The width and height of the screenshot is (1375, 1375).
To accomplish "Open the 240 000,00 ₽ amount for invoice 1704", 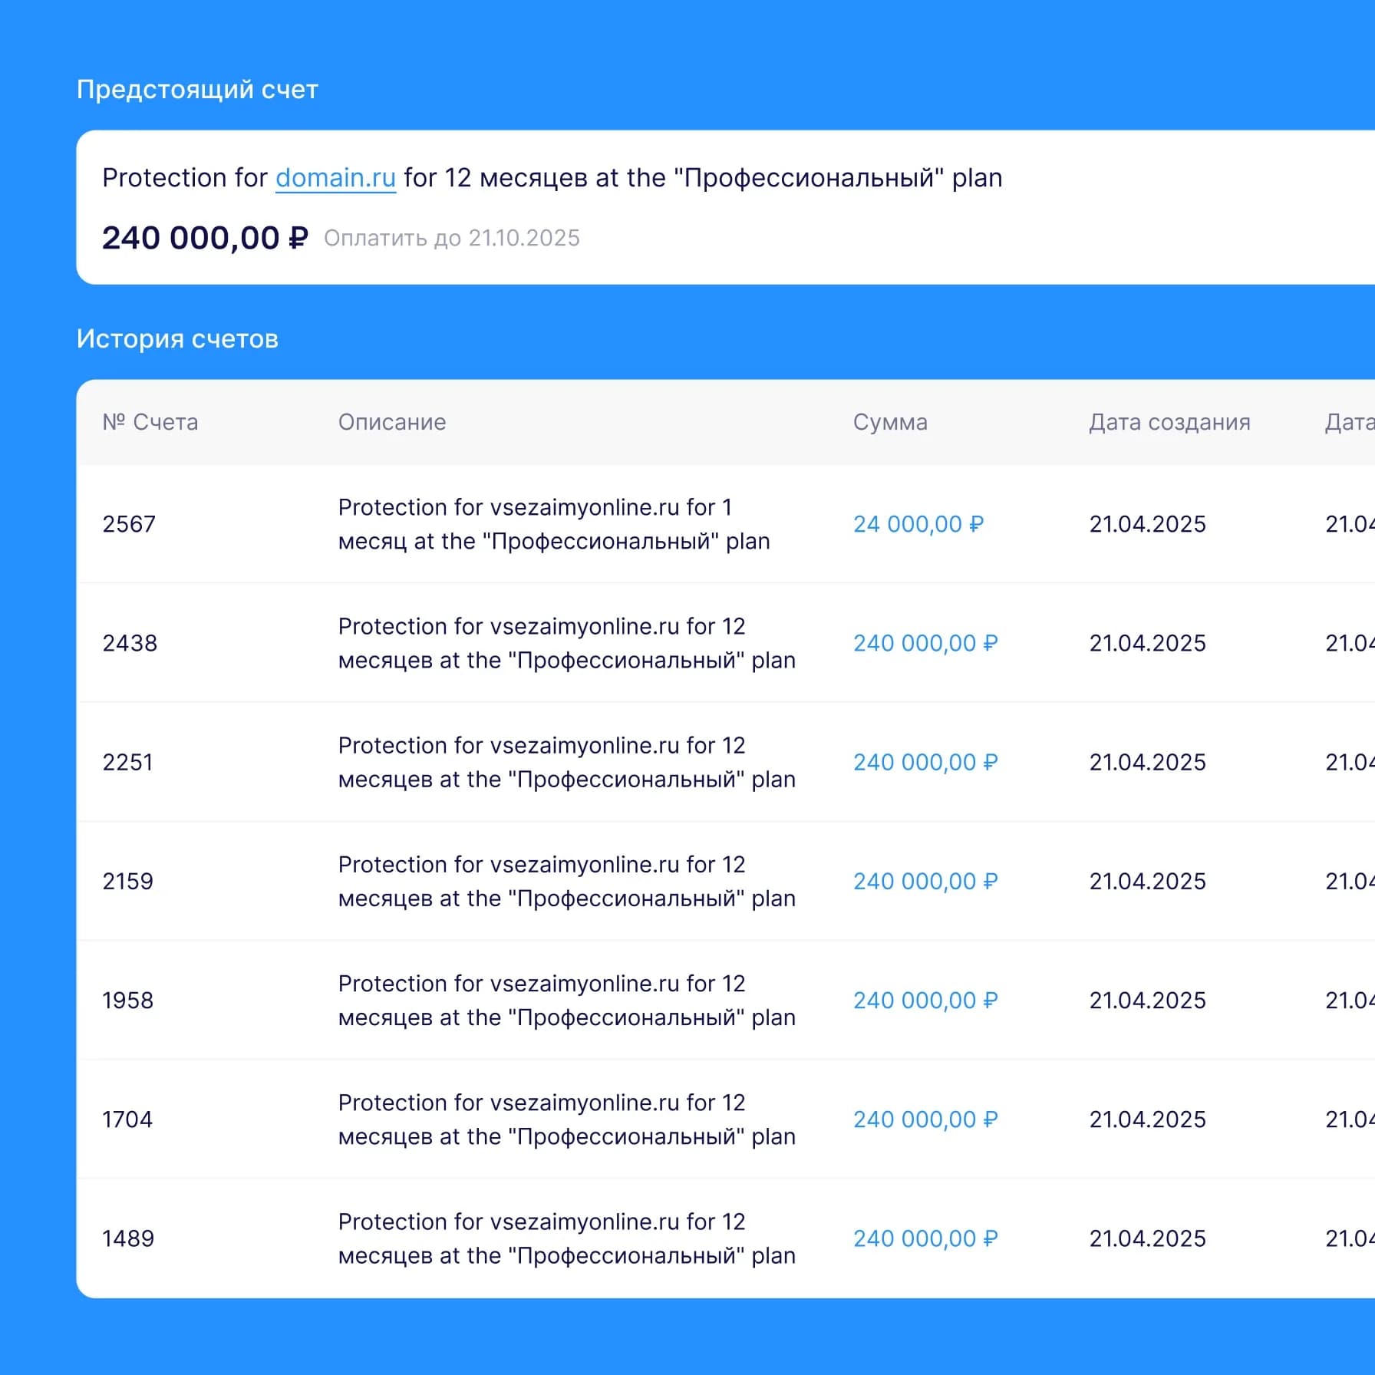I will 925,1119.
